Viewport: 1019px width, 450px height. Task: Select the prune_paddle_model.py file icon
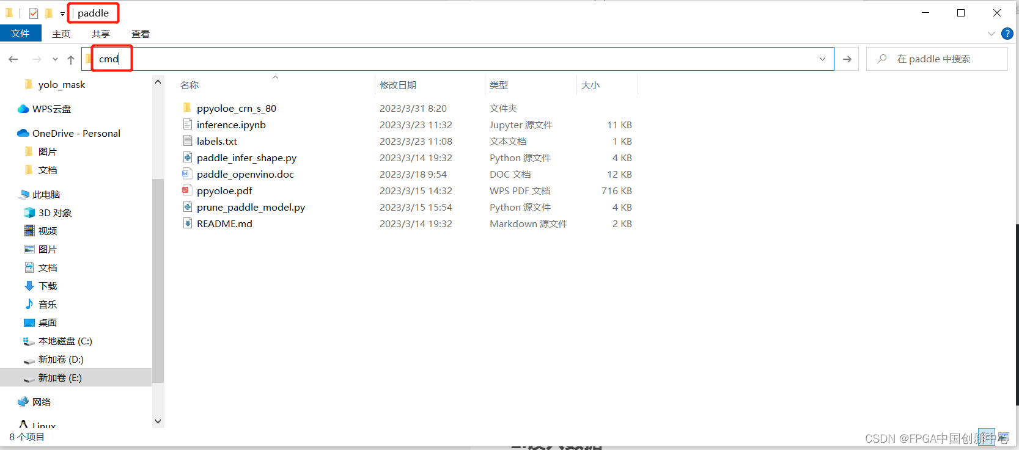(x=188, y=207)
